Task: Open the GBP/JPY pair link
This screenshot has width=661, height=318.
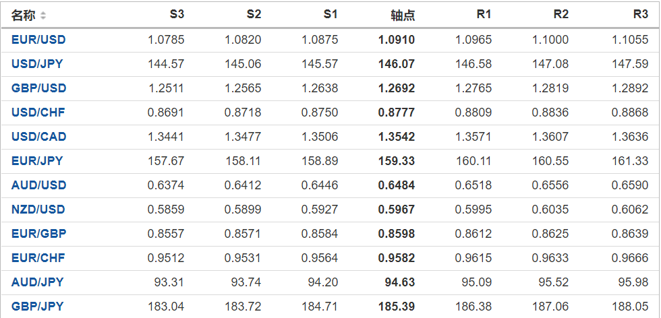Action: [x=38, y=307]
